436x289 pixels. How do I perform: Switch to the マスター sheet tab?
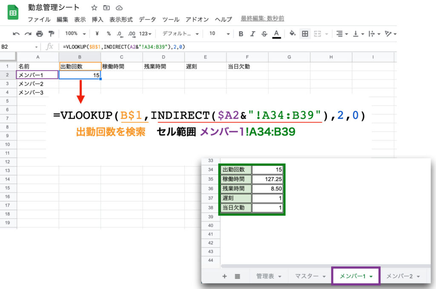click(x=310, y=276)
